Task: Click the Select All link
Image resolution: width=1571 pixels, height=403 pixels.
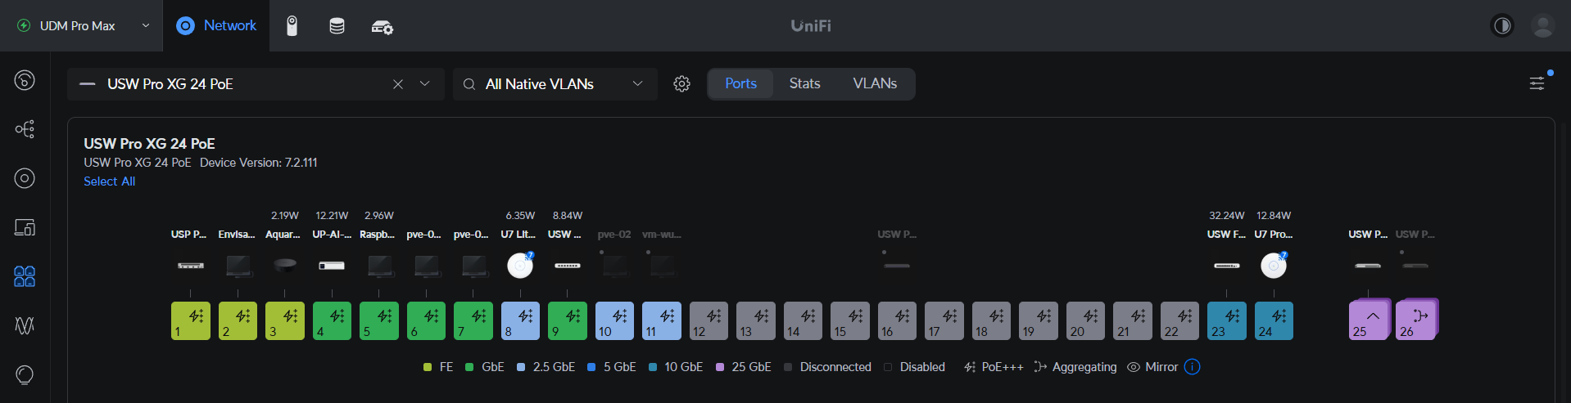Action: coord(109,181)
